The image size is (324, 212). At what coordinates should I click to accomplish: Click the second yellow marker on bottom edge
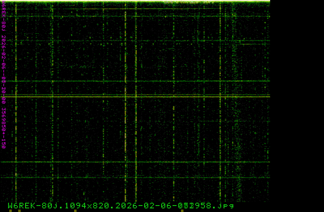tap(19, 210)
